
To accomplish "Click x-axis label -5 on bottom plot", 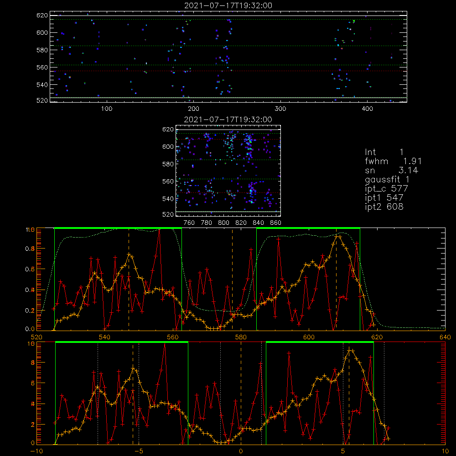I will pos(139,451).
